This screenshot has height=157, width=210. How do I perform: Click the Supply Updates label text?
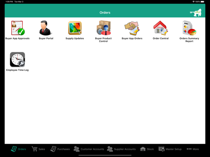click(x=75, y=38)
